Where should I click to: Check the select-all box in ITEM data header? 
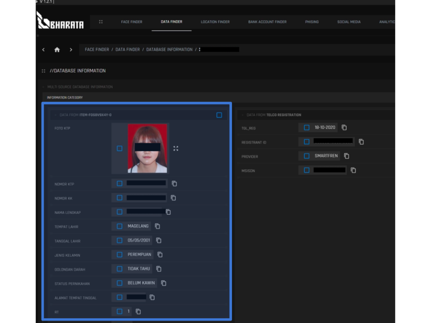click(219, 115)
